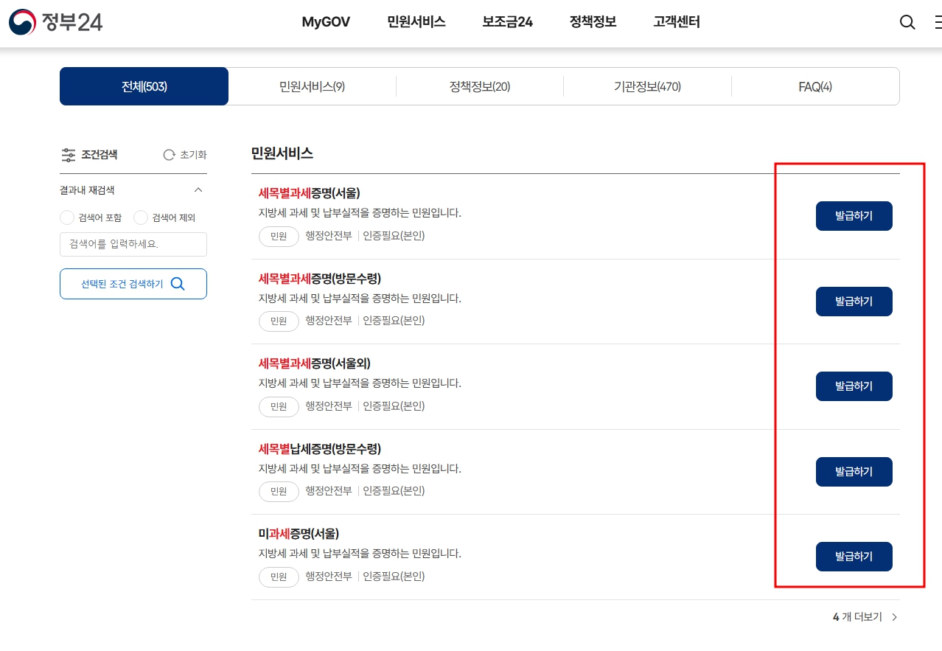942x651 pixels.
Task: Click 행정안전부 text under 세목별과세증명(방문수령)
Action: point(329,321)
